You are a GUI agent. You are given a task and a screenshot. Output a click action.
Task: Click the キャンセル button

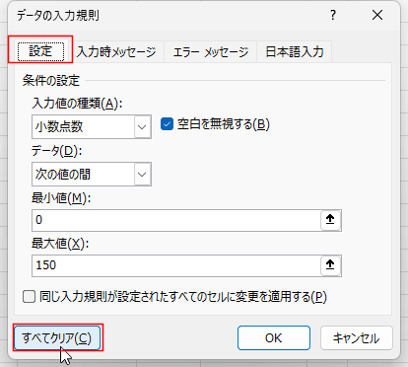357,337
